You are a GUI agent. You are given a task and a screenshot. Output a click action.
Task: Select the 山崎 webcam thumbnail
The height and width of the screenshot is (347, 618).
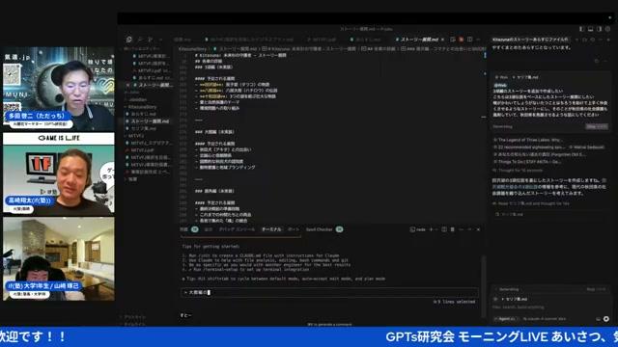click(x=59, y=259)
